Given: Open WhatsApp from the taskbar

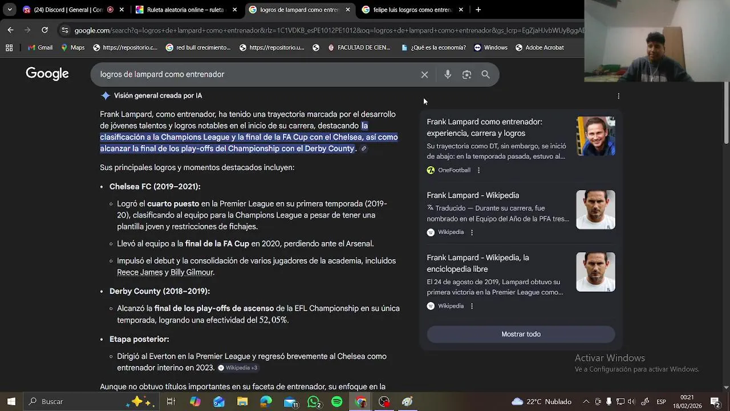Looking at the screenshot, I should [x=314, y=402].
